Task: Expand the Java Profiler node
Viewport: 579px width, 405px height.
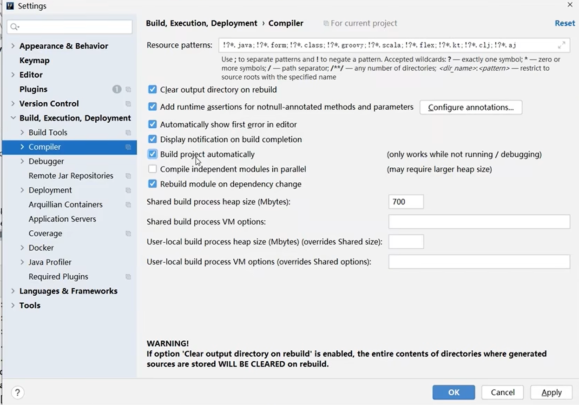Action: pos(22,262)
